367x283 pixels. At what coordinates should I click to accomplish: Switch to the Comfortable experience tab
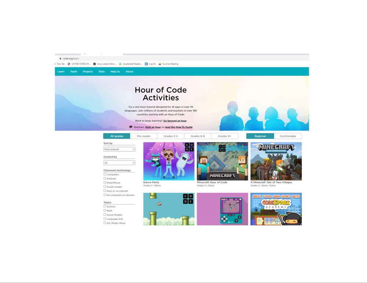[x=288, y=136]
